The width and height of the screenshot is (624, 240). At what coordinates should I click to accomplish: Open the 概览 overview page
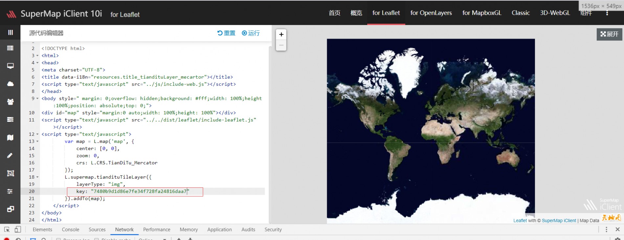356,13
